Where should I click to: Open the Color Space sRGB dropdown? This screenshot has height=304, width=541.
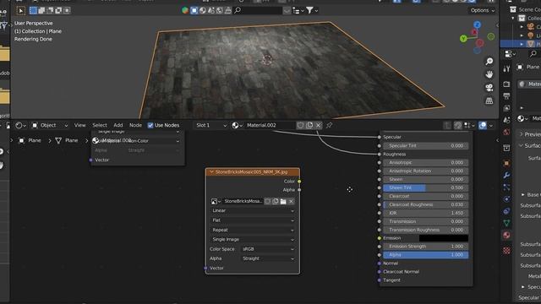[268, 249]
